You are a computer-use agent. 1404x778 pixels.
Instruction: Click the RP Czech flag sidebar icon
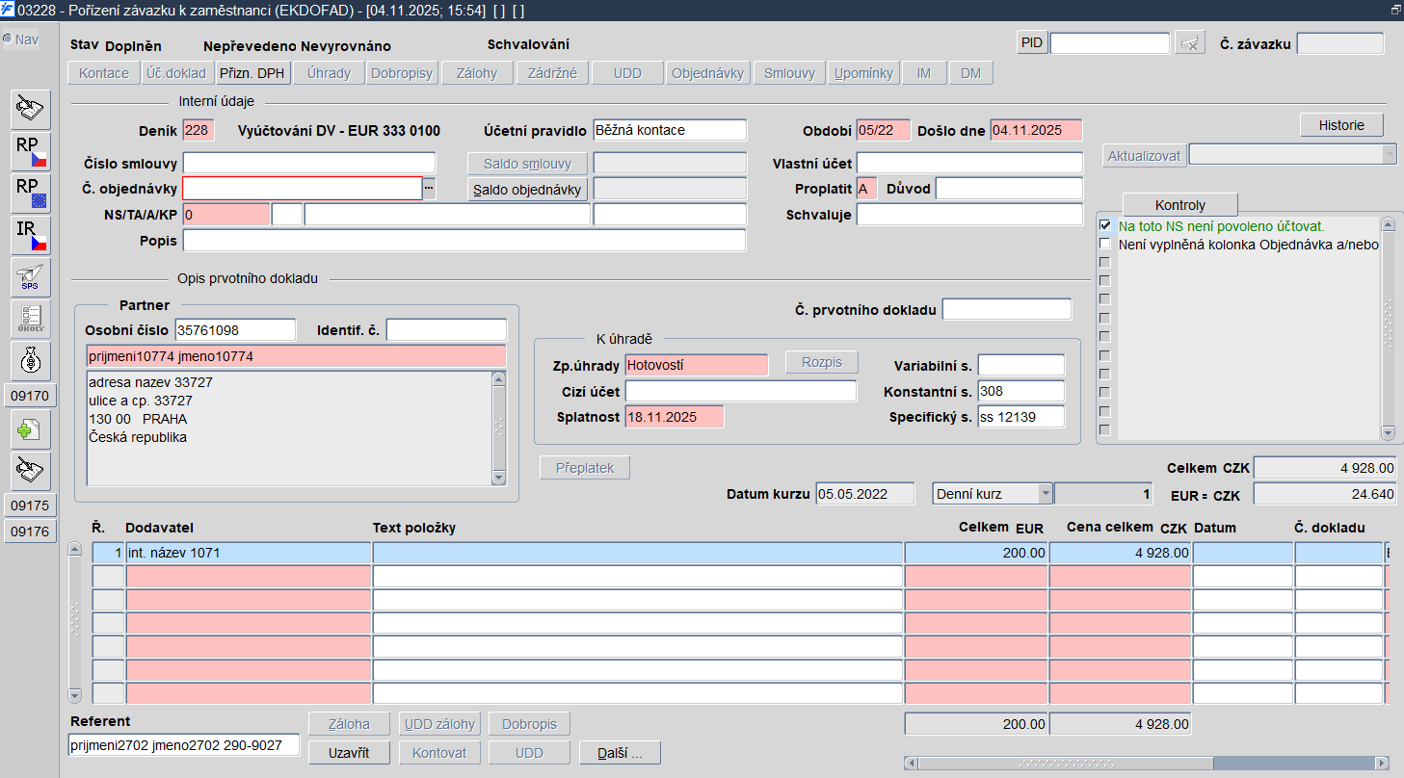pyautogui.click(x=31, y=152)
